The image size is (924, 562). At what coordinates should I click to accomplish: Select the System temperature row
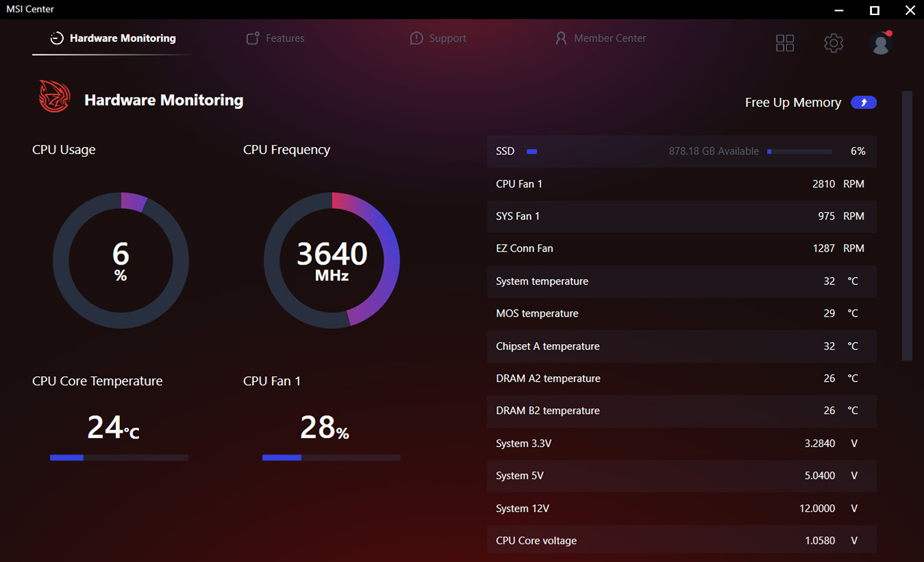[x=681, y=281]
